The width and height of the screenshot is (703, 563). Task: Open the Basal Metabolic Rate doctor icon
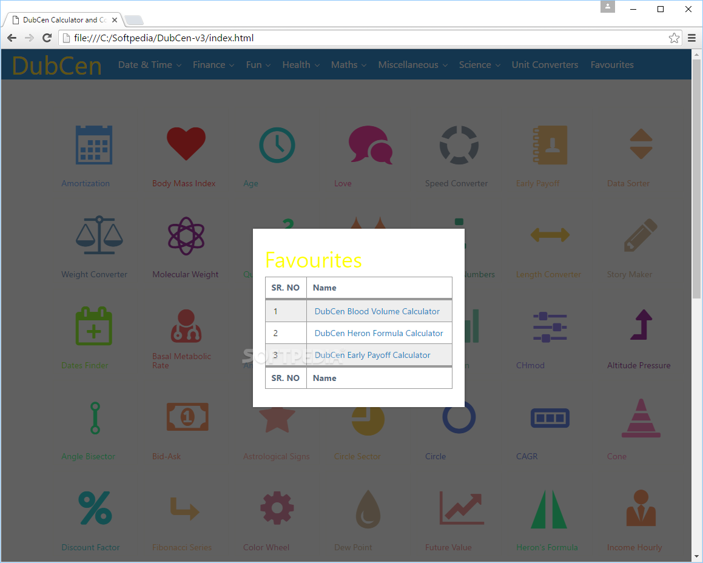pyautogui.click(x=186, y=326)
